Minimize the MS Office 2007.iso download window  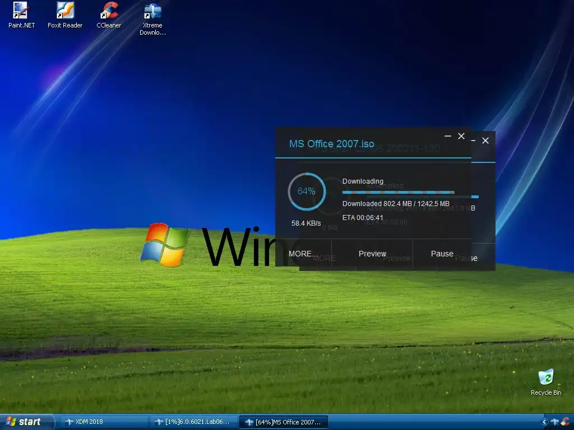pyautogui.click(x=448, y=136)
